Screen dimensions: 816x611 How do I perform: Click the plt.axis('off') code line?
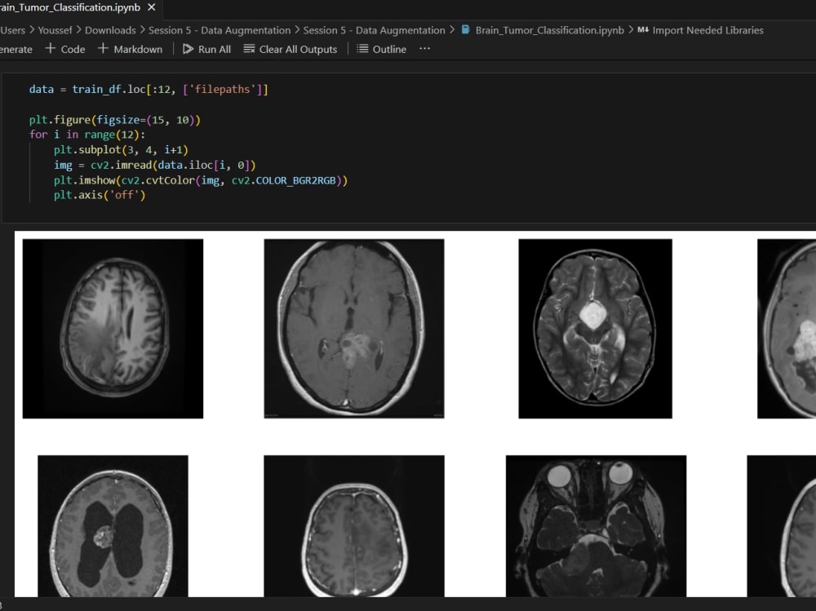pos(100,195)
